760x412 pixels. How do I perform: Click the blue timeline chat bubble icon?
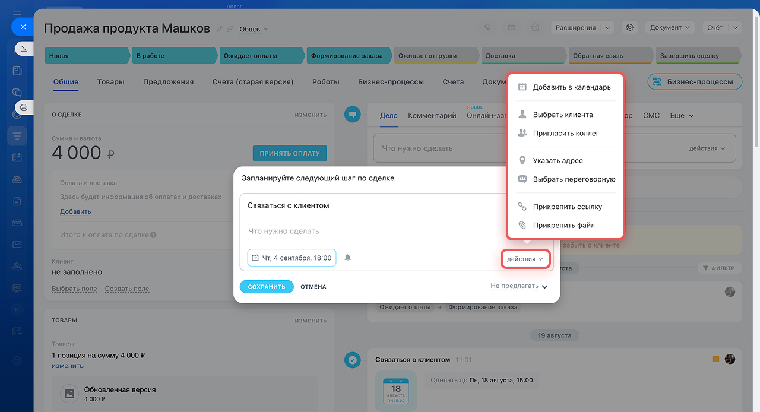tap(353, 114)
